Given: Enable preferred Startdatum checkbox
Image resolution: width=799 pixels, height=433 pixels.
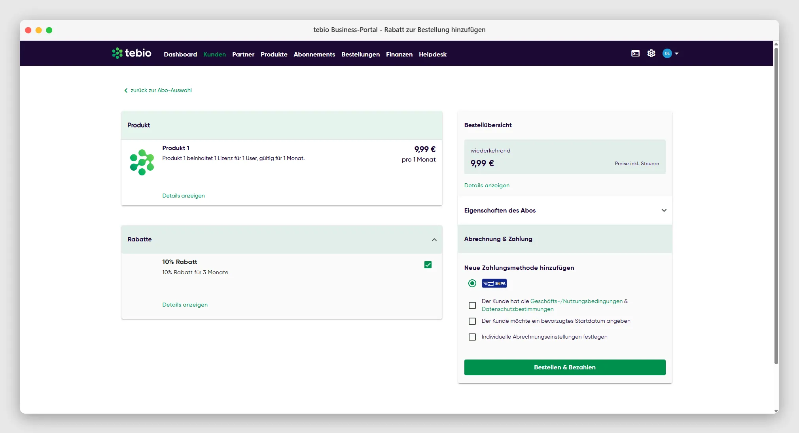Looking at the screenshot, I should [472, 321].
